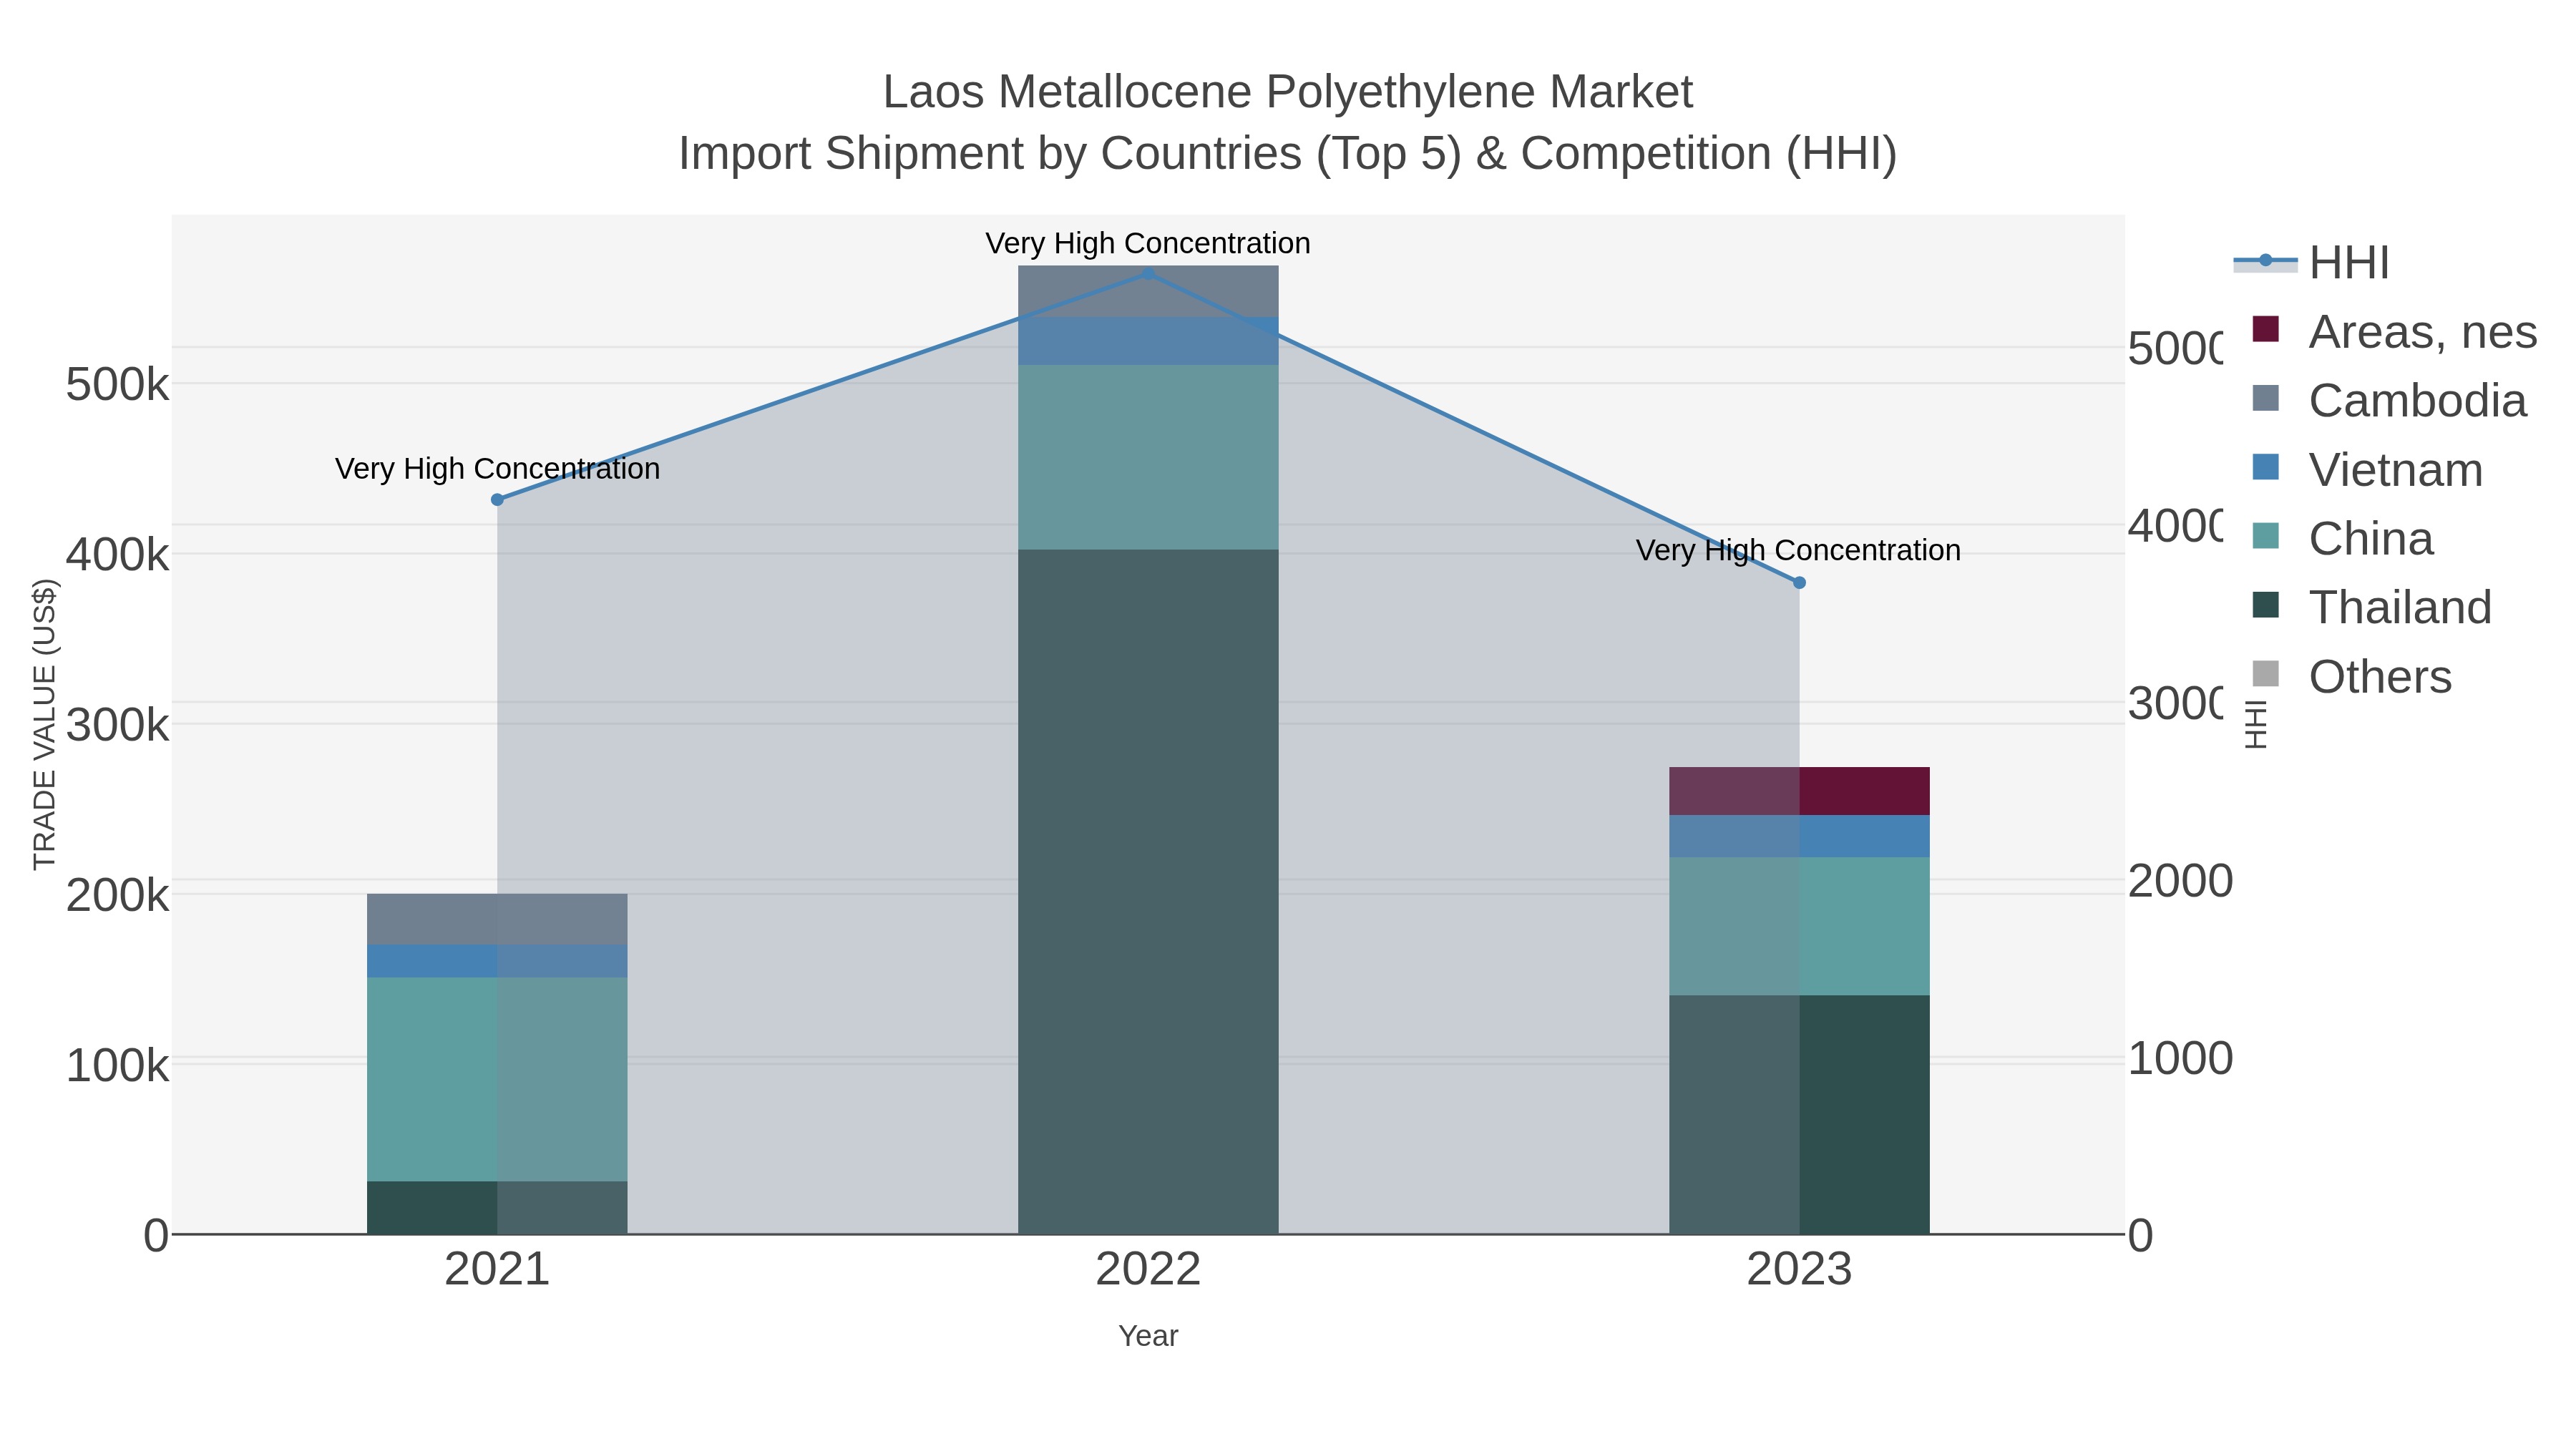Click the 2021 Vietnam bar segment
Image resolution: width=2576 pixels, height=1449 pixels.
coord(497,962)
